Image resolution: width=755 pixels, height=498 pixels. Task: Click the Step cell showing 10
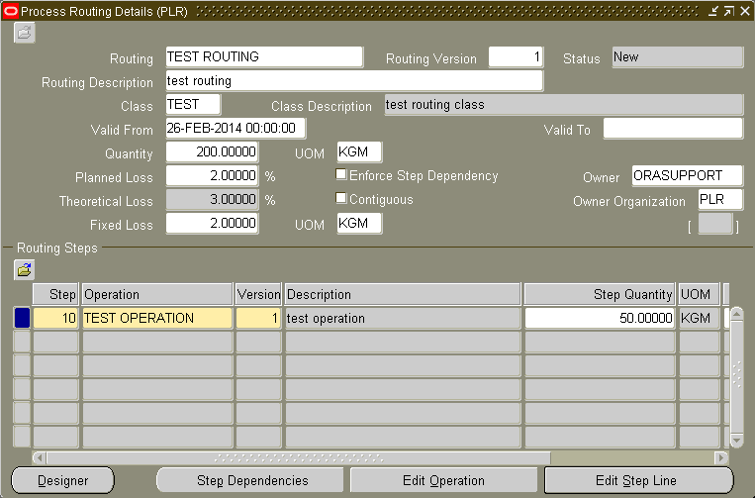55,319
